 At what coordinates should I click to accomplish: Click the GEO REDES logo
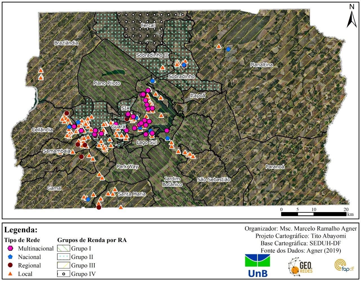pos(300,267)
